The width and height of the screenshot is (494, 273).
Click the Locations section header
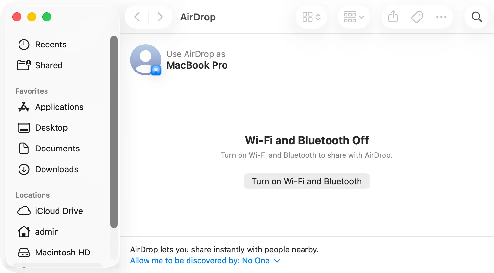33,195
